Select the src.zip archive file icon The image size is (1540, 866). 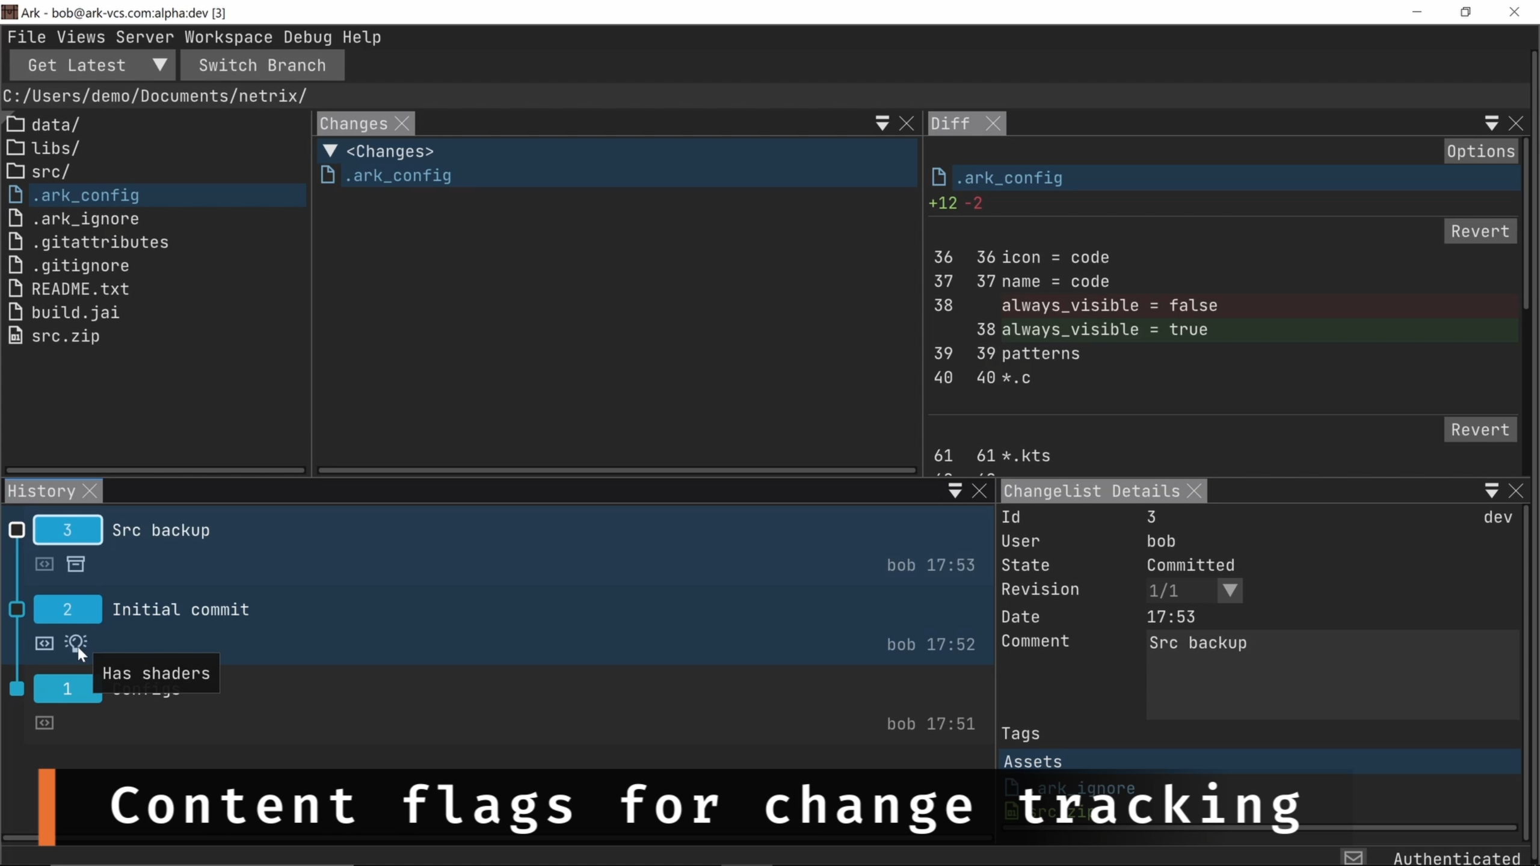pyautogui.click(x=16, y=336)
